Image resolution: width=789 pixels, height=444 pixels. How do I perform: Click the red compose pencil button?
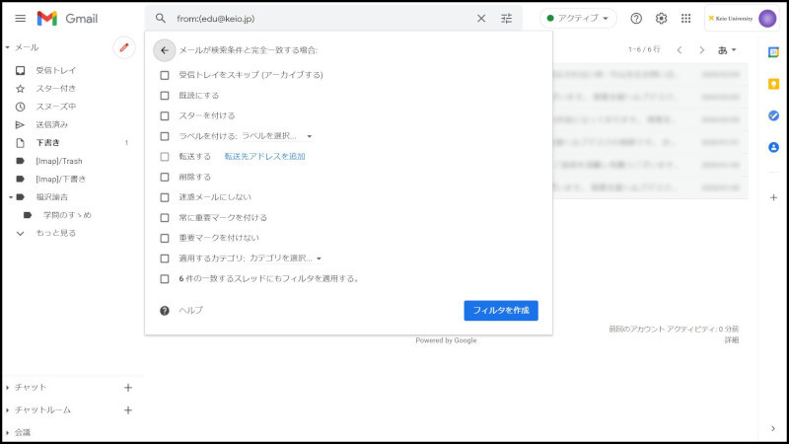pos(124,46)
